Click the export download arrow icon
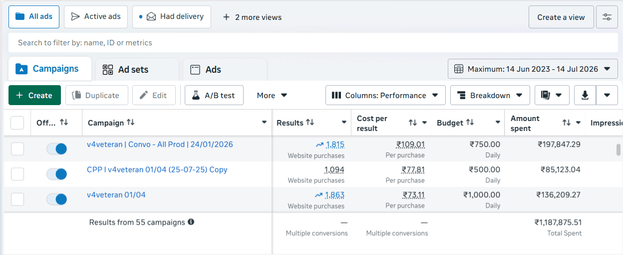 click(585, 95)
